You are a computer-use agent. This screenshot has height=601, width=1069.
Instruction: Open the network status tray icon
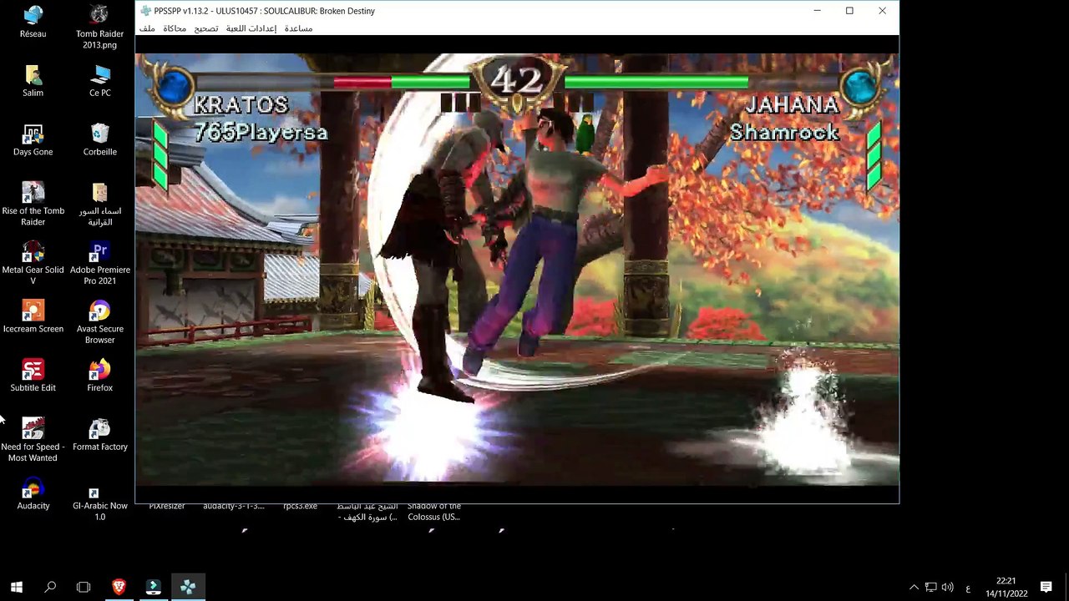[931, 588]
